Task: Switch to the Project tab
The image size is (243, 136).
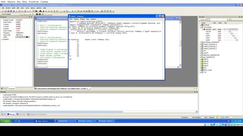Action: [4, 89]
